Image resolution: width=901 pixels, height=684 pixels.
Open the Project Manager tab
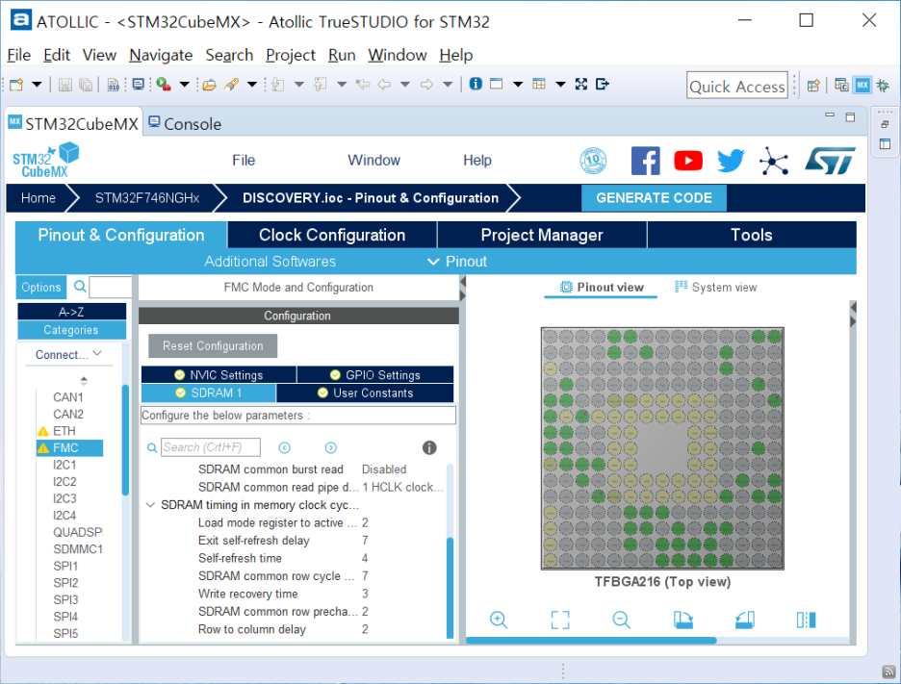point(542,235)
